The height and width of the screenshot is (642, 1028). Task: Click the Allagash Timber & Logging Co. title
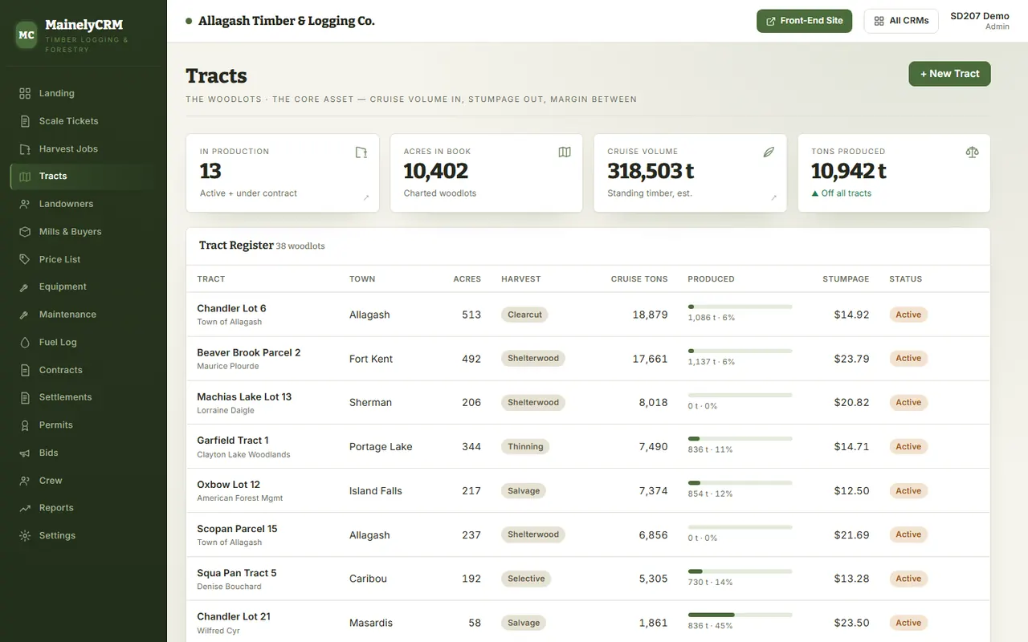287,21
